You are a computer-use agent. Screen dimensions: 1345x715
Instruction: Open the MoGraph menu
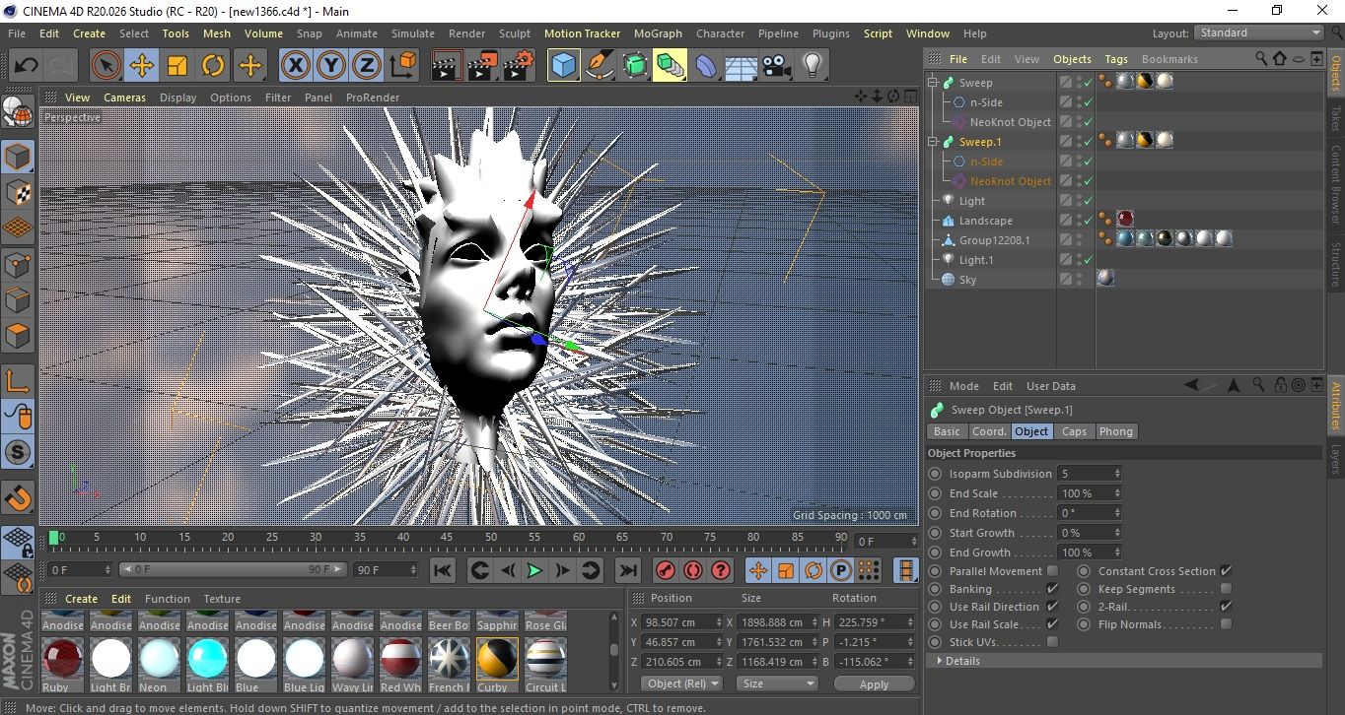[658, 33]
